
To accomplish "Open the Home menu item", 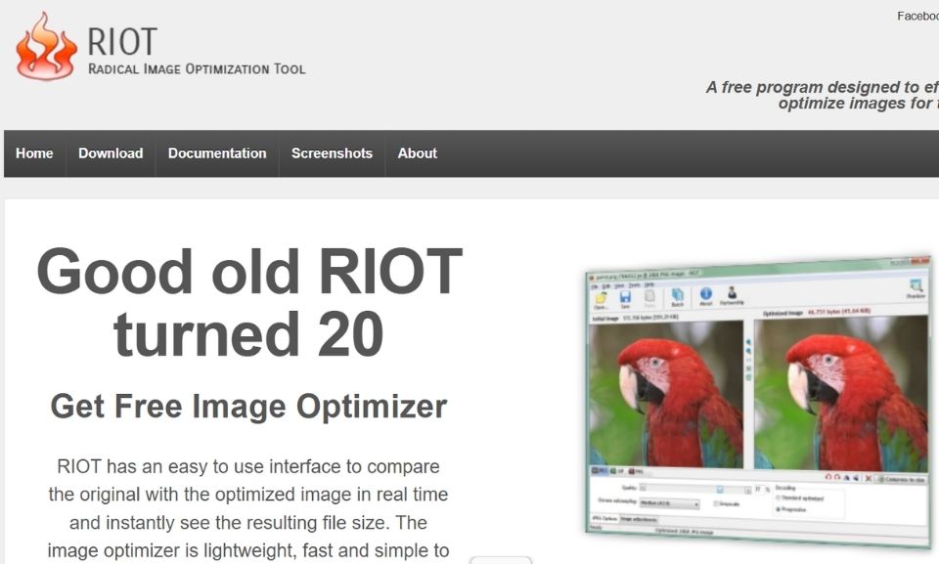I will 34,153.
